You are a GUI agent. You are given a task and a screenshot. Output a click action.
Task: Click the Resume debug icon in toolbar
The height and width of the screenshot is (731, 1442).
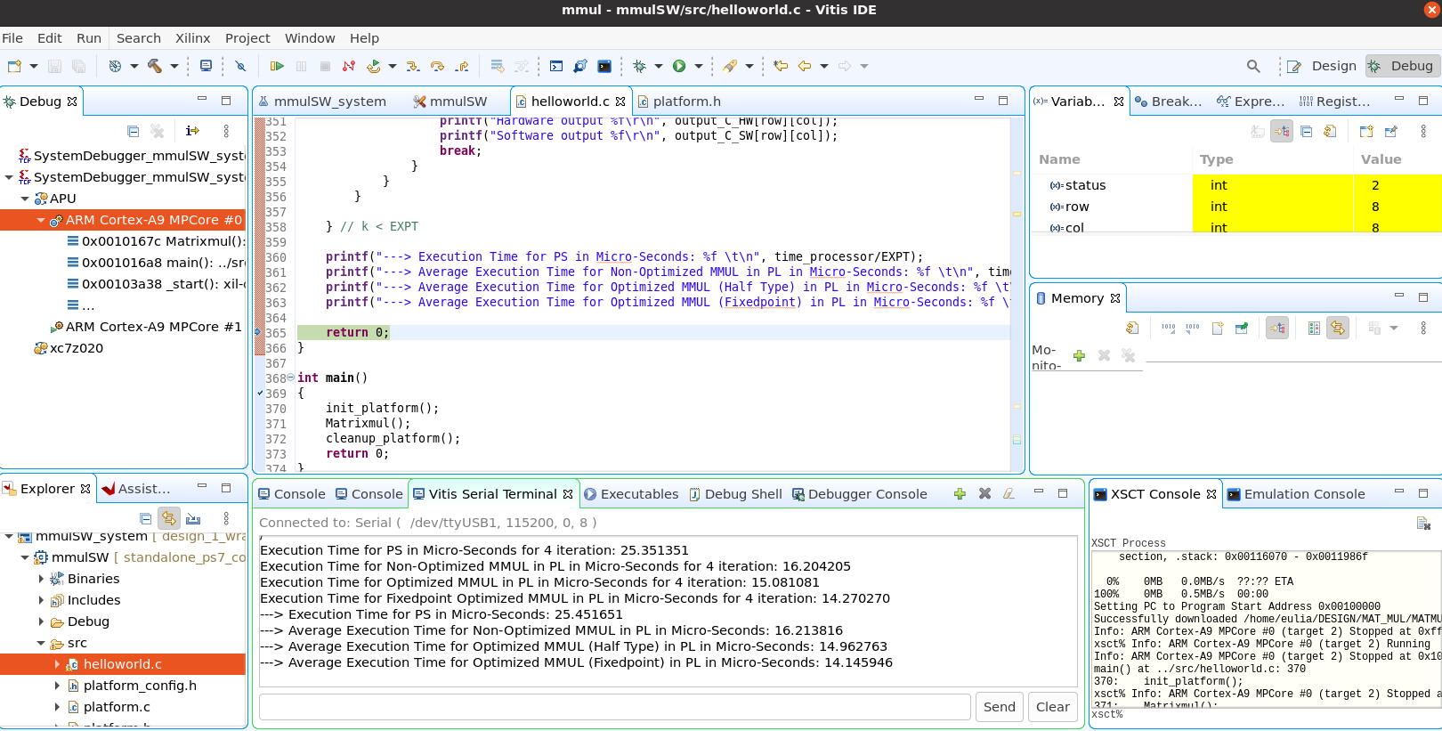tap(277, 66)
